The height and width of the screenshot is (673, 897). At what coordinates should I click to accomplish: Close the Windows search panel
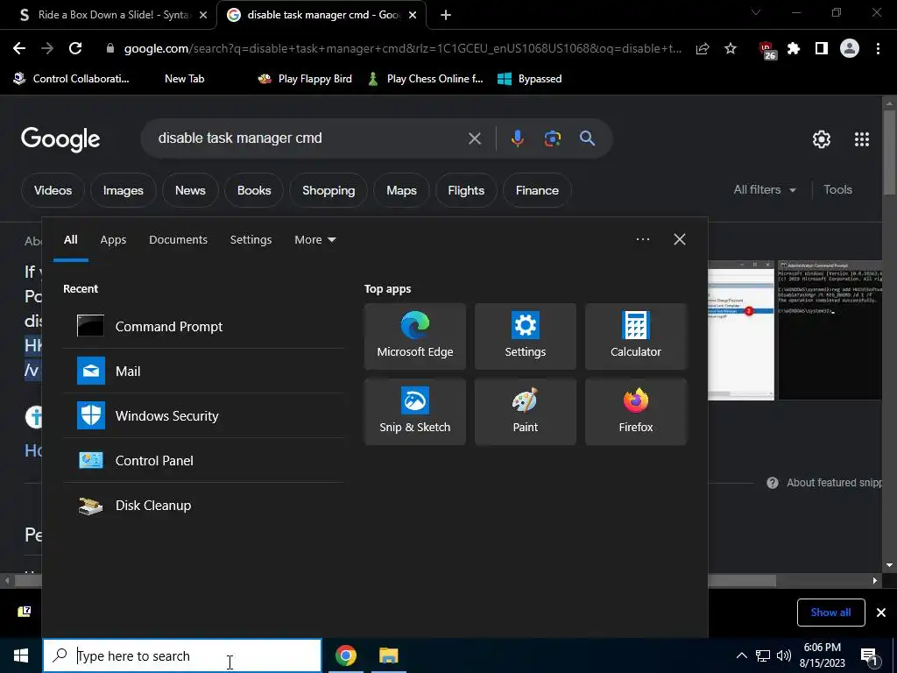click(680, 239)
